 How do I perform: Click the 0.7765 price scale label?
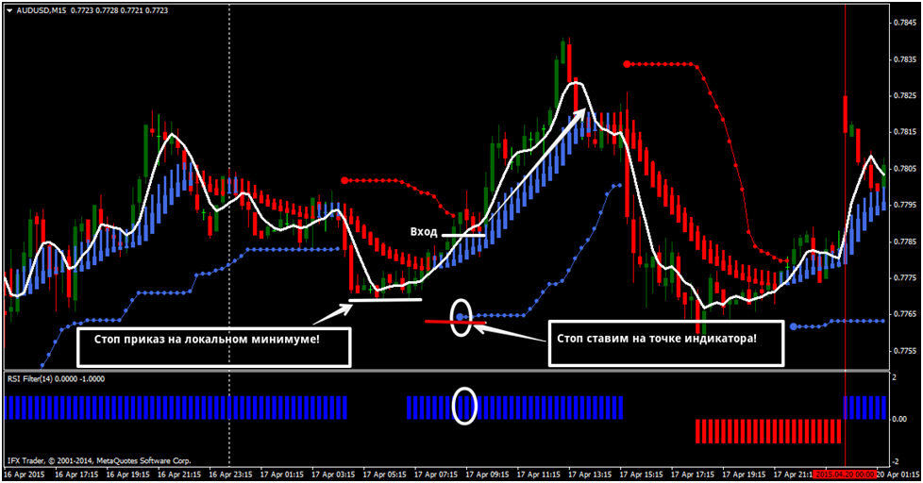pyautogui.click(x=903, y=314)
